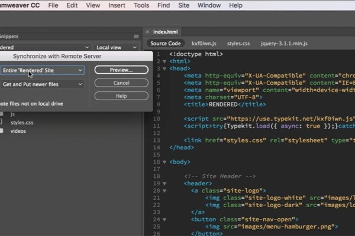The width and height of the screenshot is (355, 236).
Task: Open the File menu
Action: tap(53, 5)
